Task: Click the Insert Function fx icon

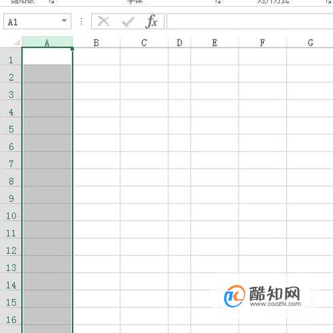Action: (x=152, y=22)
